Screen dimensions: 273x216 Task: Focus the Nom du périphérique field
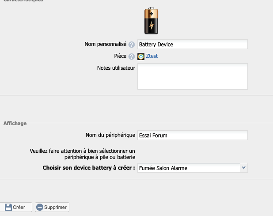point(192,135)
